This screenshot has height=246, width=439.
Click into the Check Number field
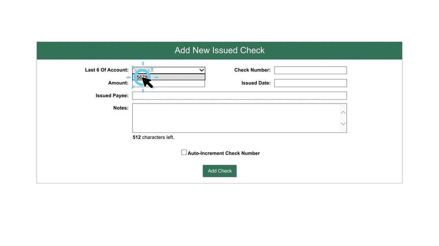coord(310,70)
